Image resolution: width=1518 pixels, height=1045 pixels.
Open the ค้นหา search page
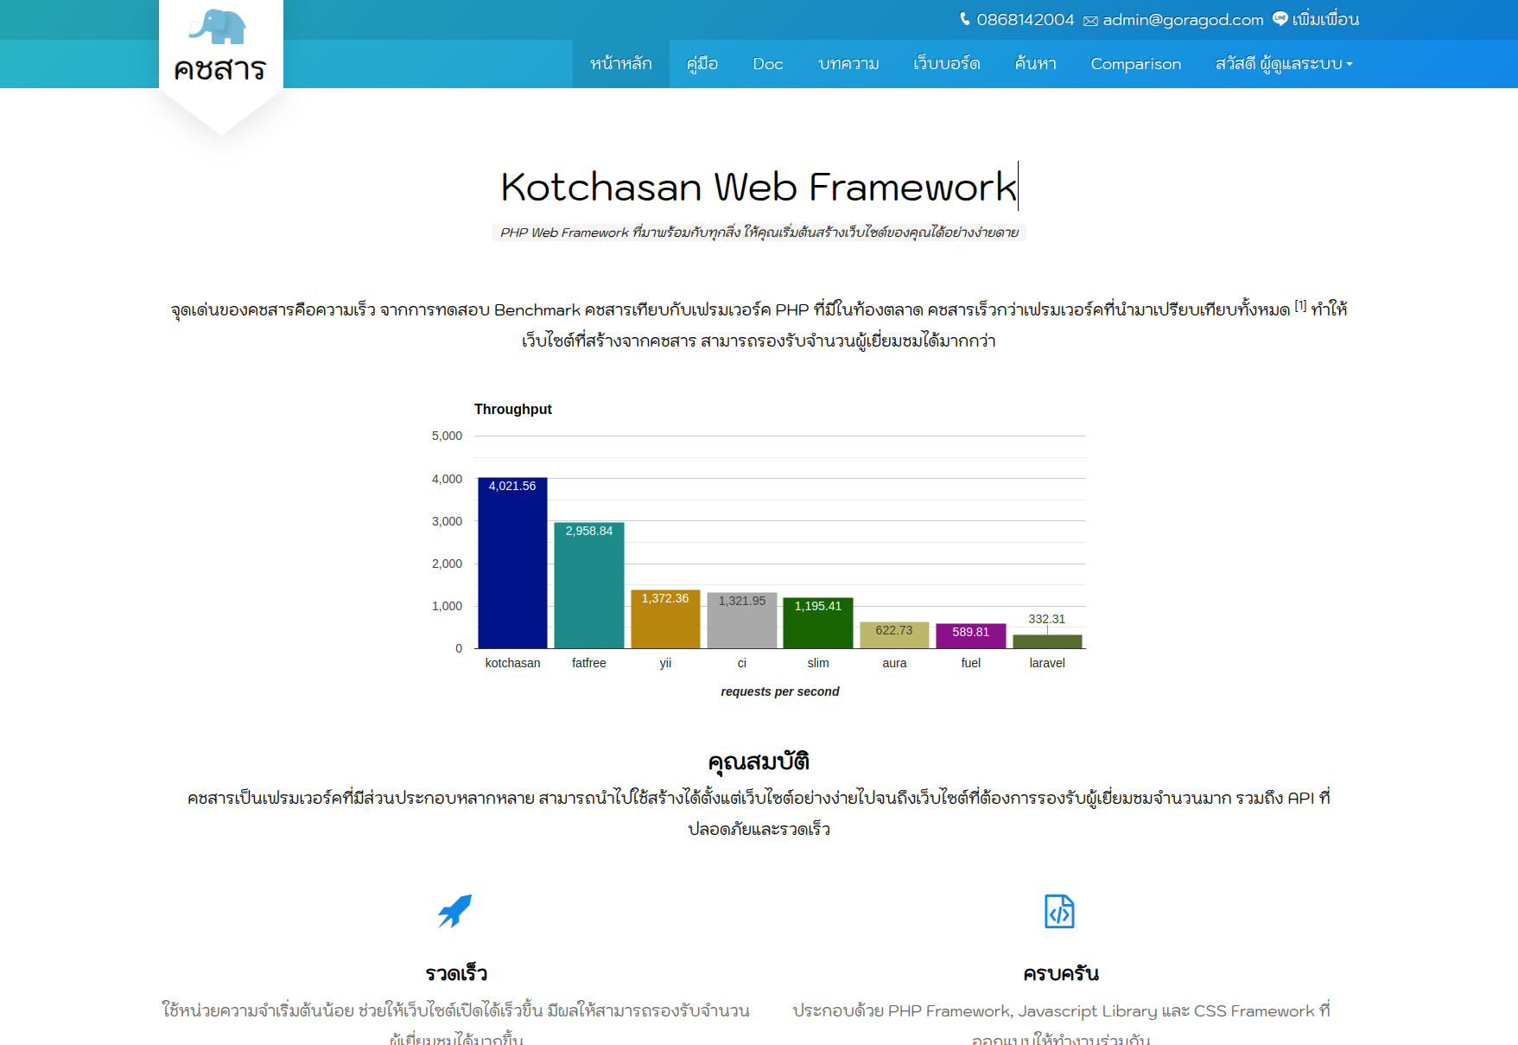(1035, 64)
